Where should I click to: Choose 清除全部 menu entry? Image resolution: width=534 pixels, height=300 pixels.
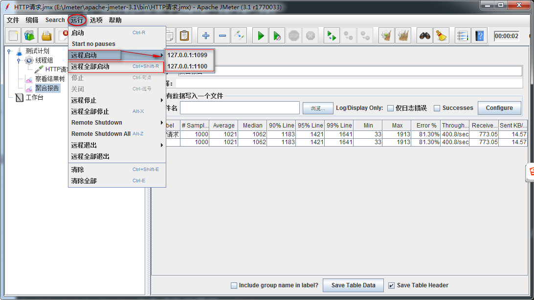117,181
